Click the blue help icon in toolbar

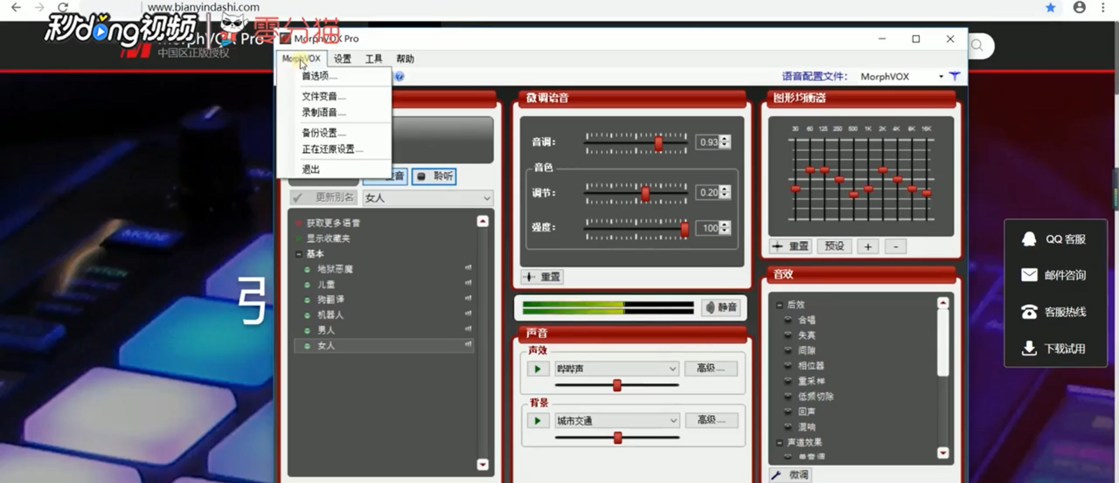point(400,77)
